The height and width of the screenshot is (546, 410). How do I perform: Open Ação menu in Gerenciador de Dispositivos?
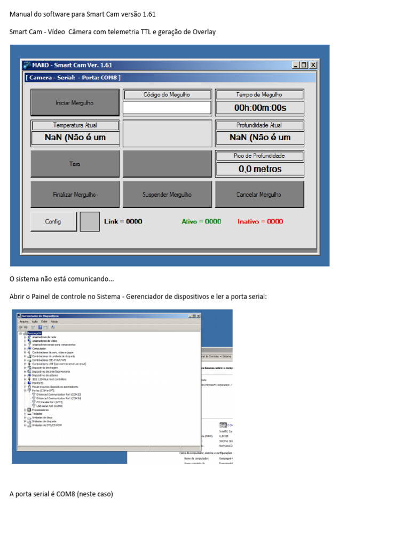coord(35,322)
